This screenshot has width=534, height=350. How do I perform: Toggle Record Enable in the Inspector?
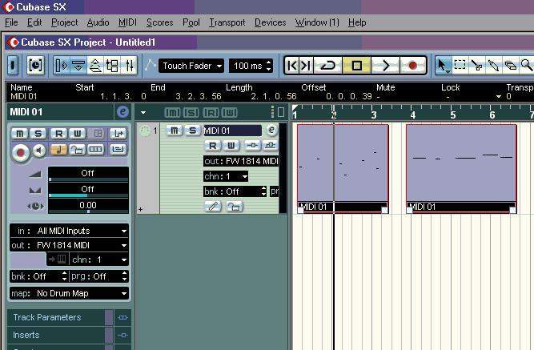22,150
